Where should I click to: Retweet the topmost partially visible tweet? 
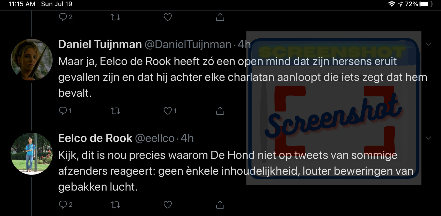pos(115,17)
